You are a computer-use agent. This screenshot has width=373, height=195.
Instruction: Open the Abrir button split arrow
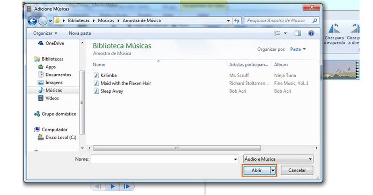tap(273, 170)
